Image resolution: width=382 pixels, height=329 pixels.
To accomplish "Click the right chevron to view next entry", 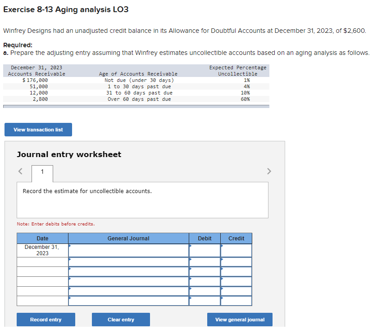I will point(269,171).
